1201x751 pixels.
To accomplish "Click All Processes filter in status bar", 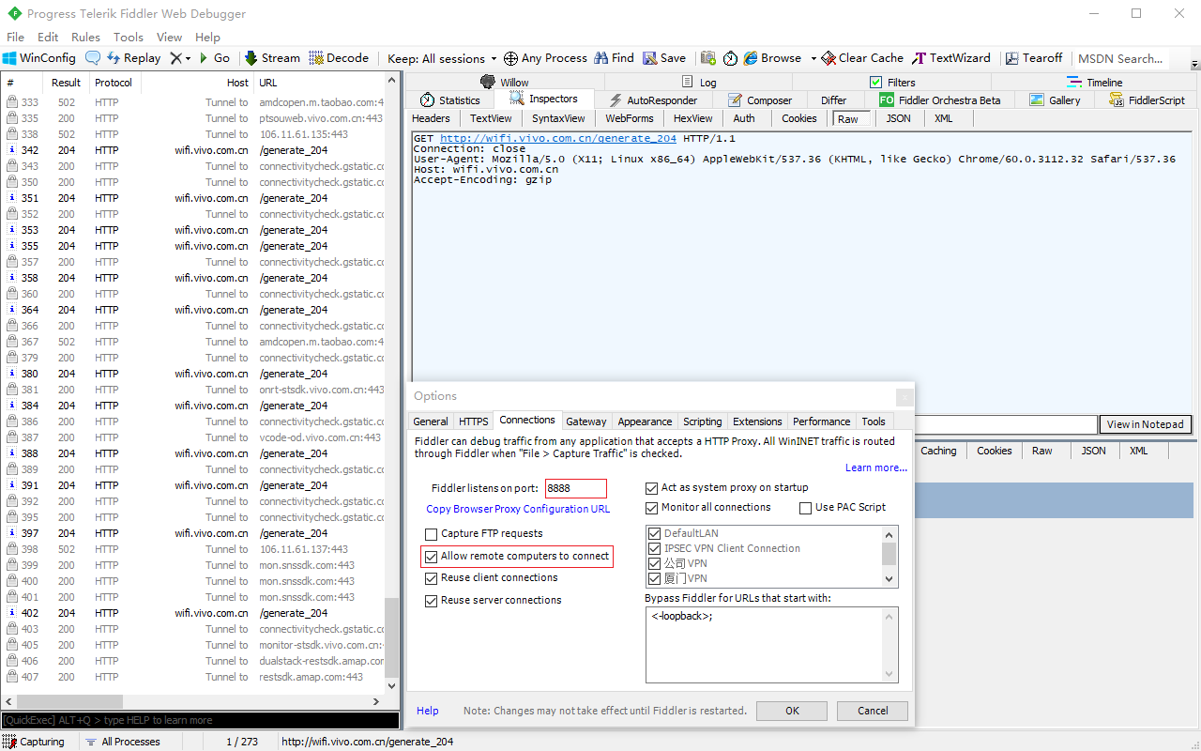I will pos(122,742).
